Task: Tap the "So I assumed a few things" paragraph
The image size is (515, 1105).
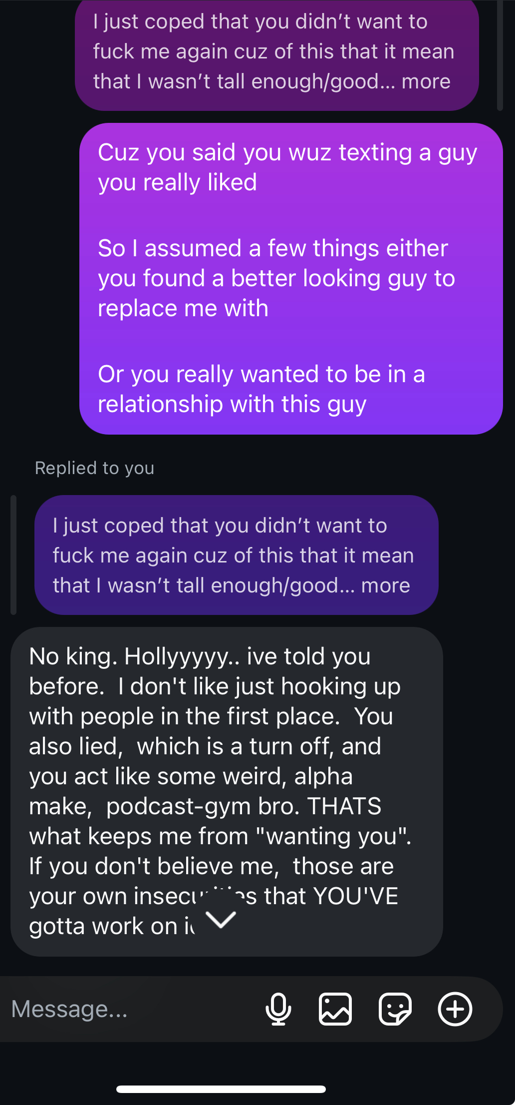Action: pos(276,278)
